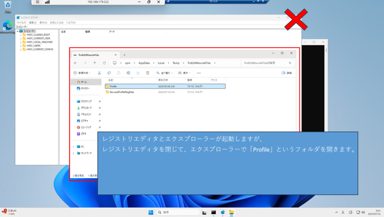The width and height of the screenshot is (384, 217).
Task: Click the PC monitor icon in address bar
Action: [x=115, y=63]
